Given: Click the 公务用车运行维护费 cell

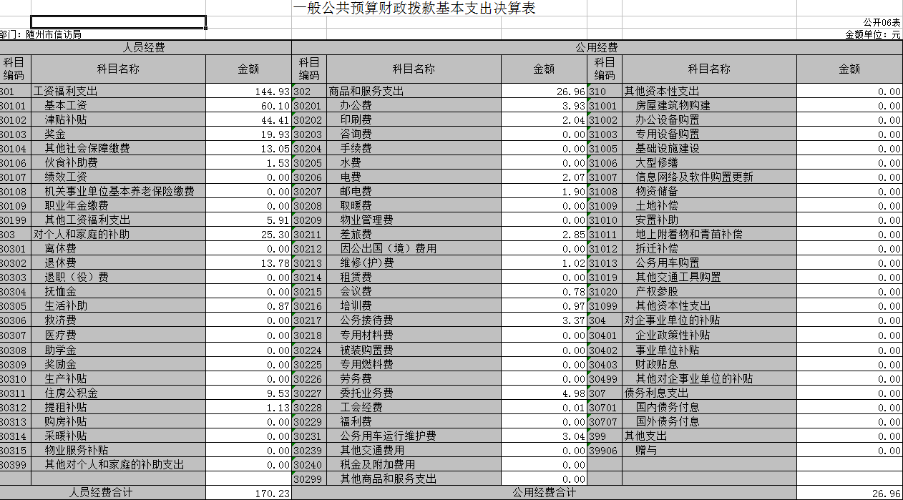Looking at the screenshot, I should [388, 436].
